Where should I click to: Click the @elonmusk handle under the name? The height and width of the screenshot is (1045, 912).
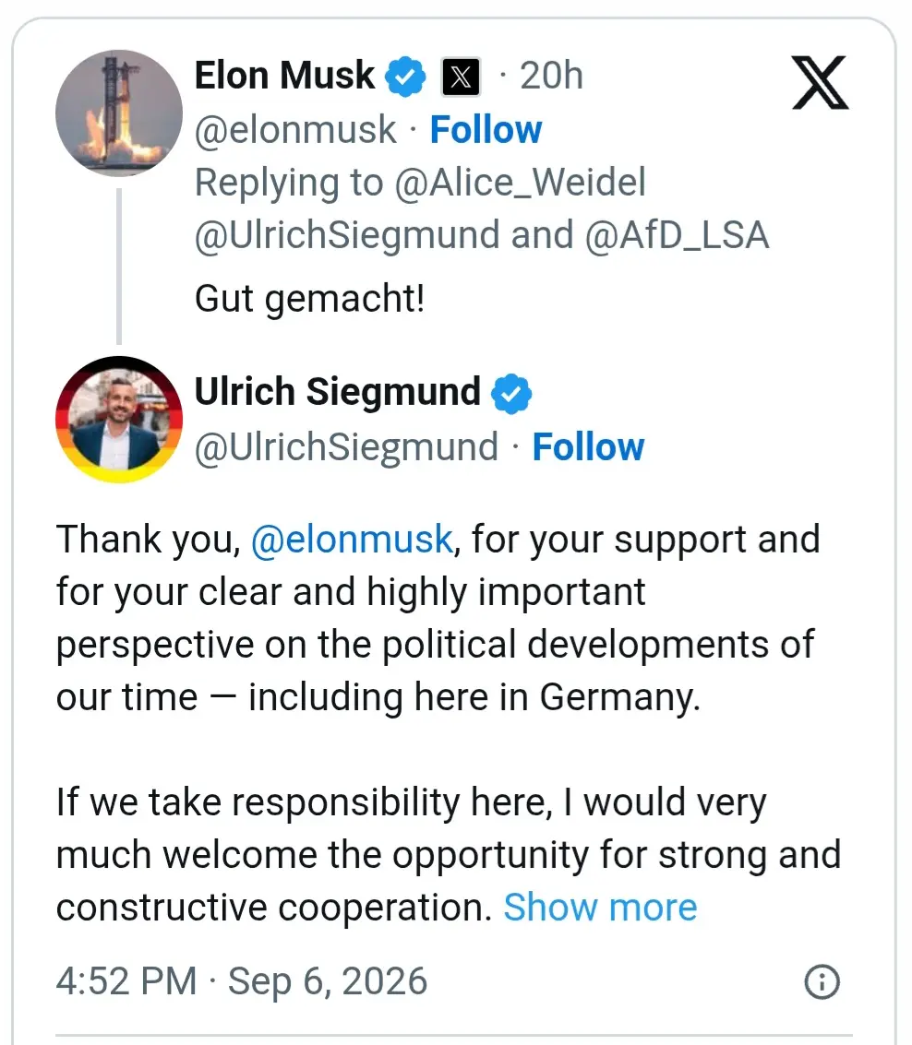(295, 129)
